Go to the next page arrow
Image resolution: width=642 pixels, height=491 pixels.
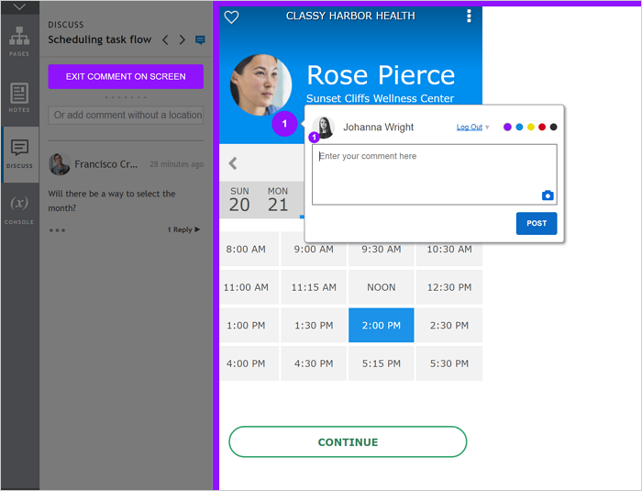click(x=183, y=39)
